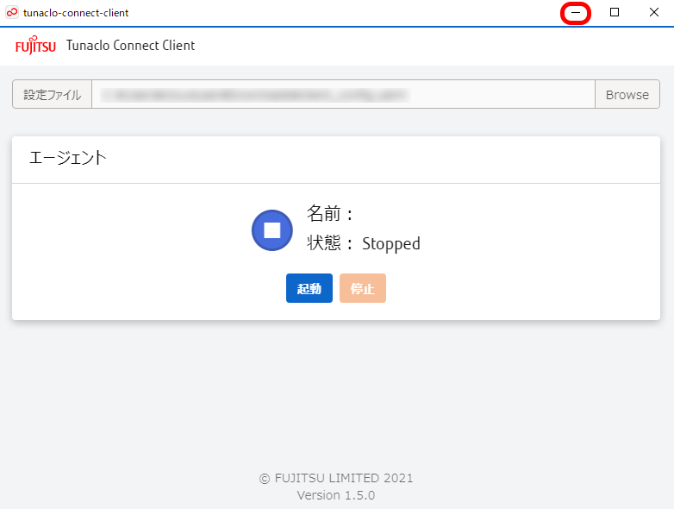Click the Fujitsu logo

(35, 45)
